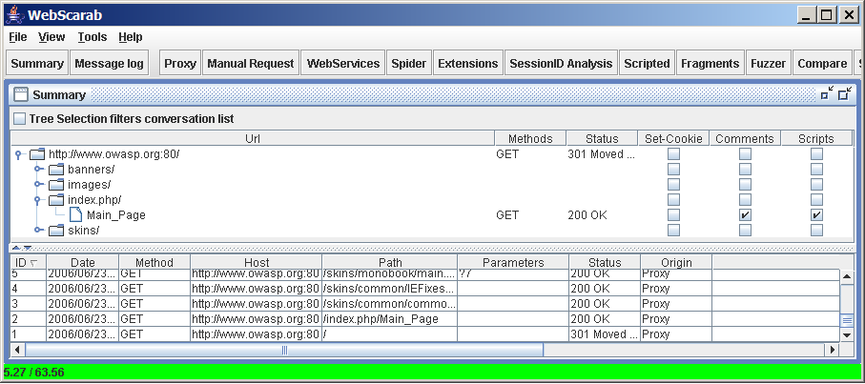The width and height of the screenshot is (865, 384).
Task: Click the horizontal scrollbar thumb of conversation list
Action: point(284,350)
